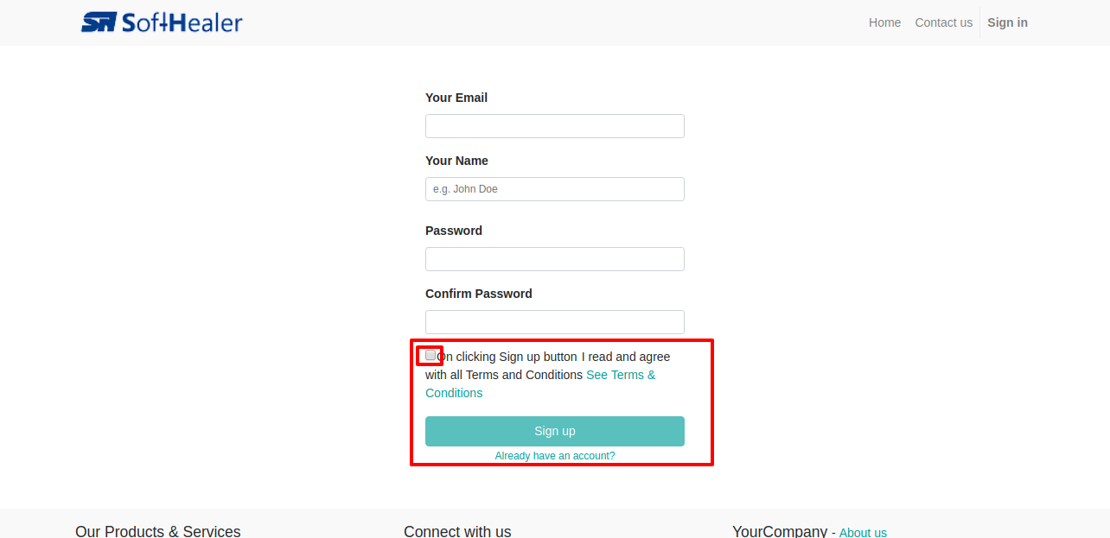Click the SoftHealer logo

coord(162,22)
